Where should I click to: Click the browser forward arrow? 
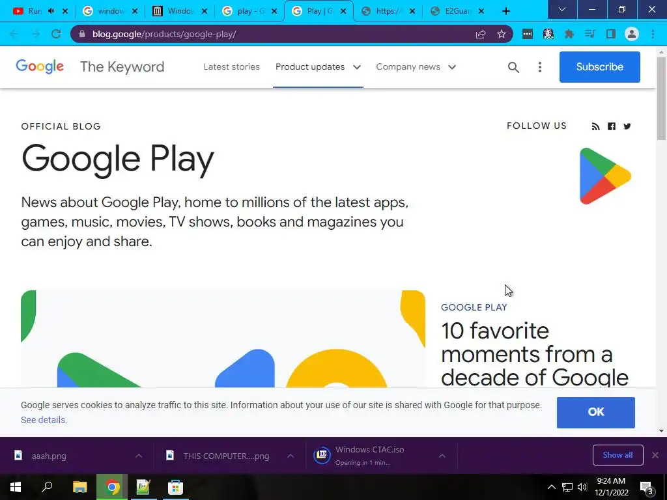tap(35, 34)
